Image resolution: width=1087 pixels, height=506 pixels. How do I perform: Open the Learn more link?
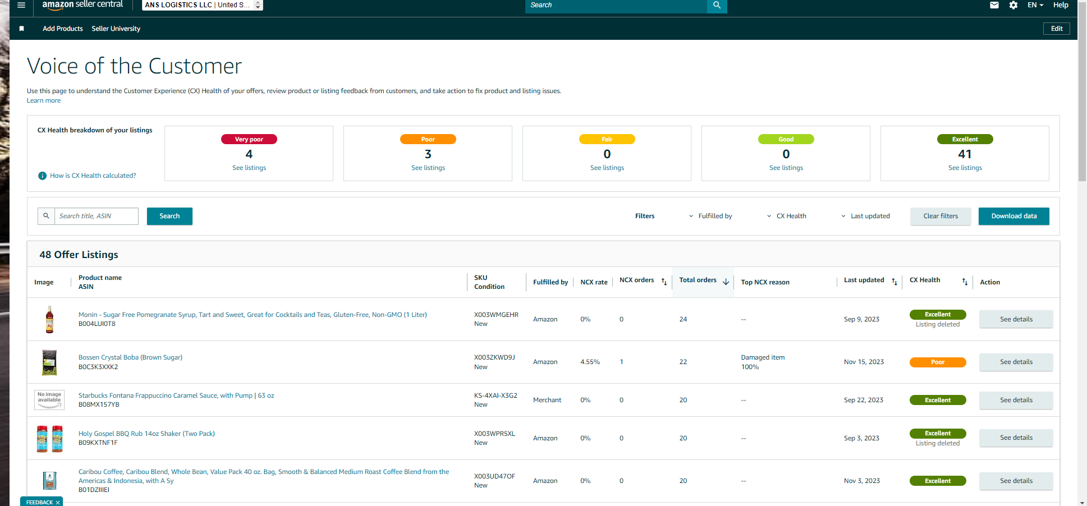coord(44,100)
